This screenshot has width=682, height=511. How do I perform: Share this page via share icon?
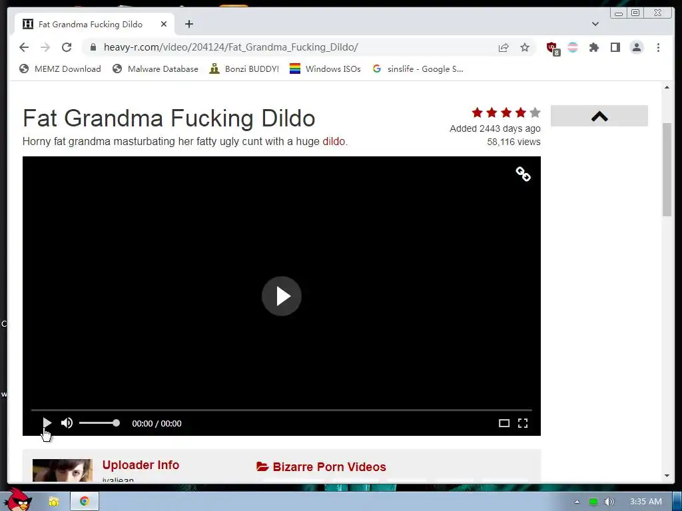coord(504,48)
